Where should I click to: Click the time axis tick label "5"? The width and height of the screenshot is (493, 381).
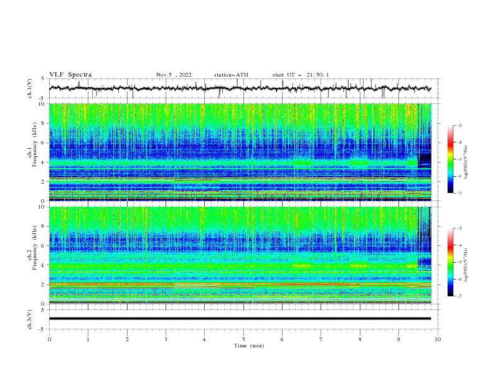tap(243, 339)
